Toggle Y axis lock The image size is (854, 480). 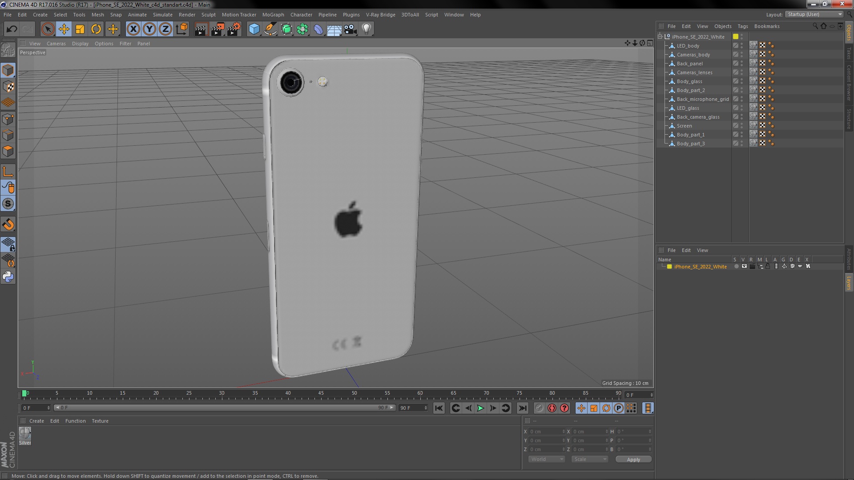[149, 29]
